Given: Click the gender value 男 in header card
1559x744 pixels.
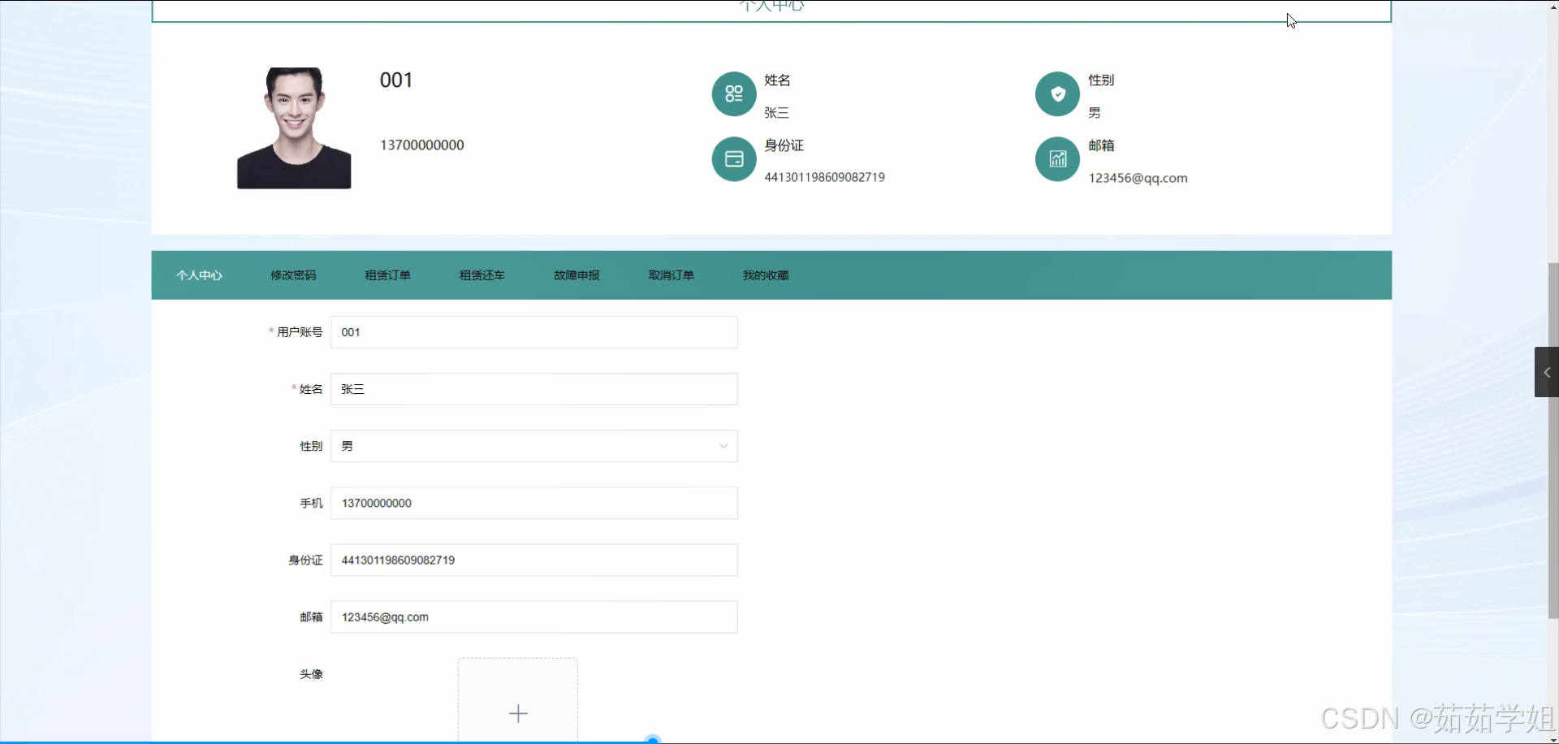Looking at the screenshot, I should coord(1095,112).
